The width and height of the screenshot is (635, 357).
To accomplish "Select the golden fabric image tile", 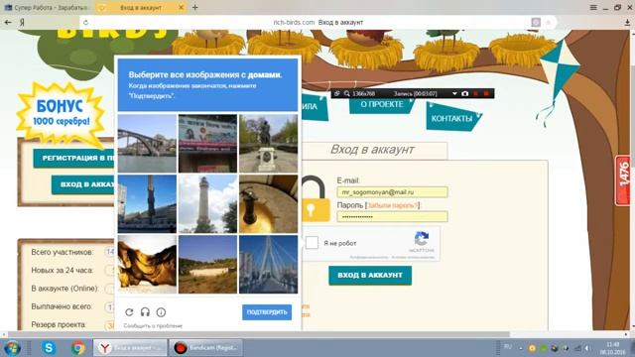I will (x=147, y=265).
